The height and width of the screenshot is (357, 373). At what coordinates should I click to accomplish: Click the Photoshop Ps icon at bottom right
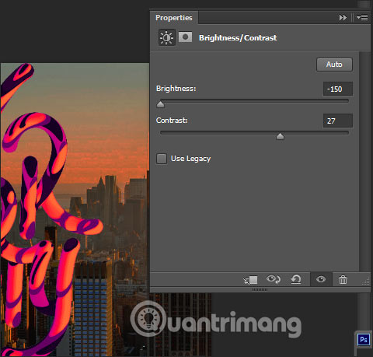[x=363, y=339]
